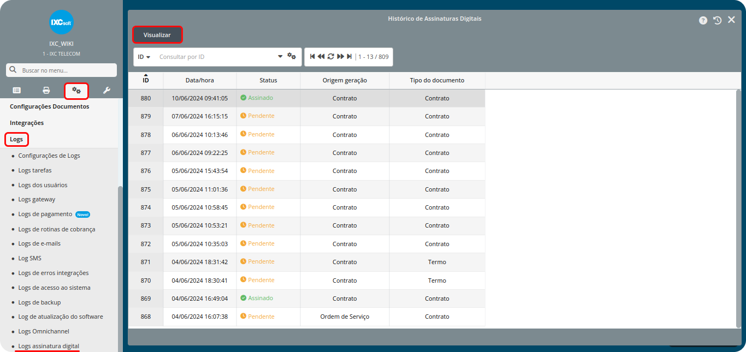This screenshot has width=746, height=352.
Task: Open Logs gateway menu item
Action: [x=37, y=199]
